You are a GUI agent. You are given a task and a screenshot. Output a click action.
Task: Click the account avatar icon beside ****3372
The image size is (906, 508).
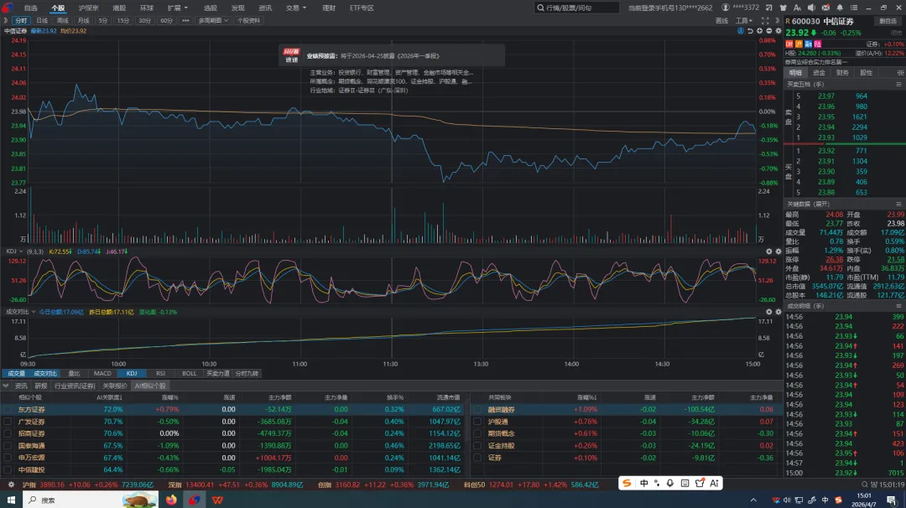[x=725, y=8]
